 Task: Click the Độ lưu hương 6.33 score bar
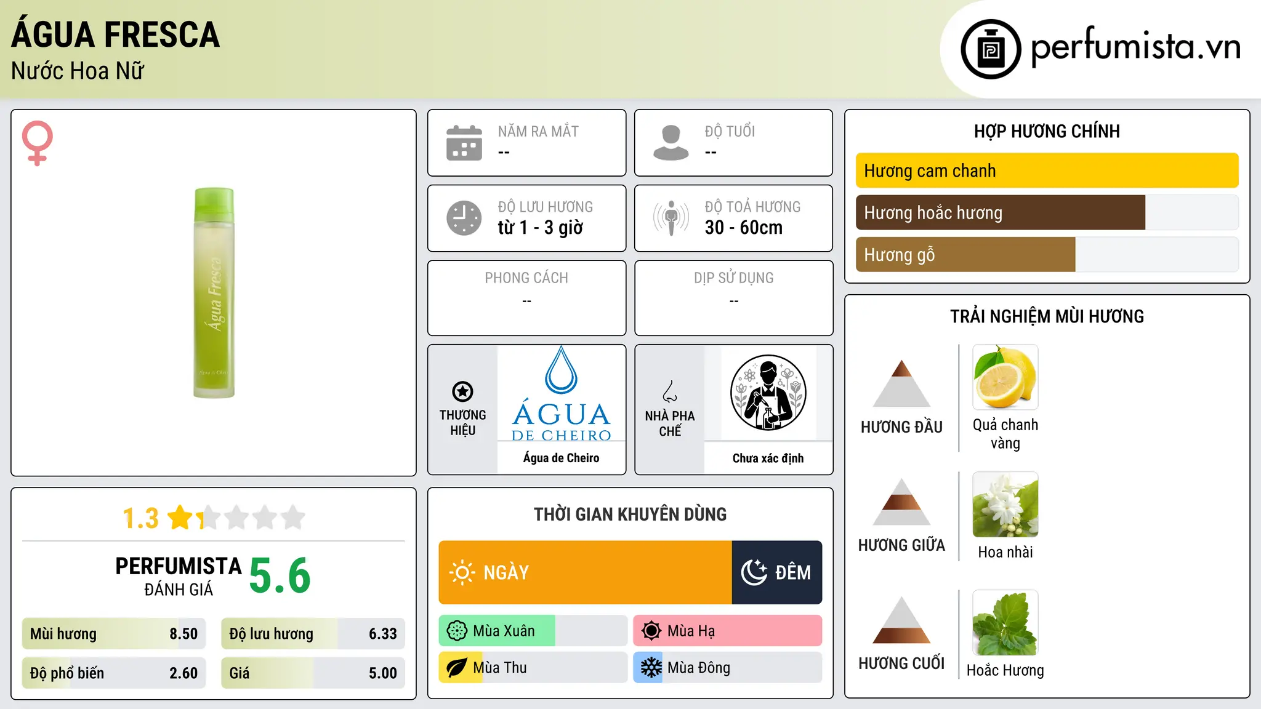(x=313, y=634)
